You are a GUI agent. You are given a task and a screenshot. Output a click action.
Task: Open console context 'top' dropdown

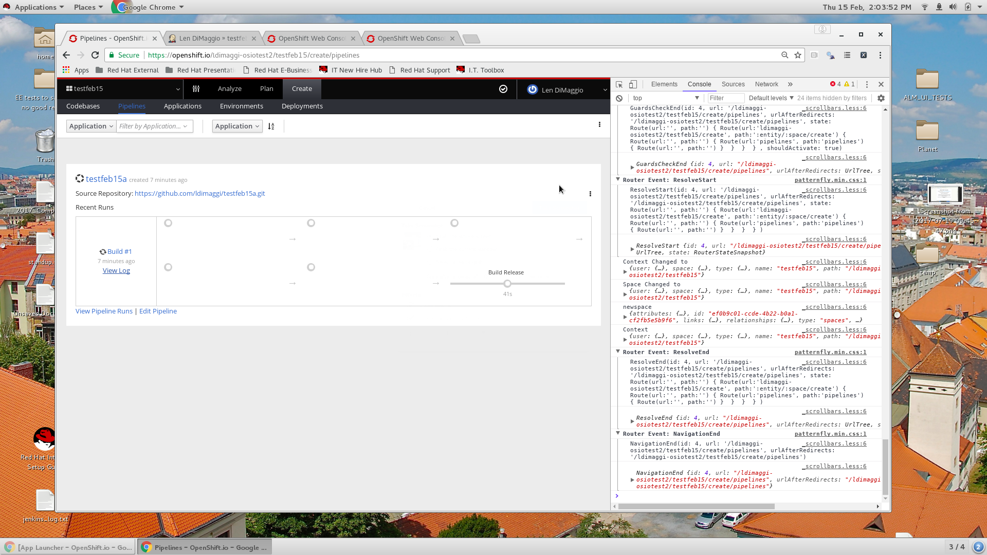point(666,98)
